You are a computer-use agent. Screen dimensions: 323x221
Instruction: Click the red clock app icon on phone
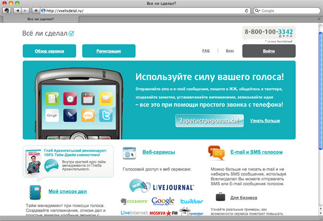click(x=70, y=99)
